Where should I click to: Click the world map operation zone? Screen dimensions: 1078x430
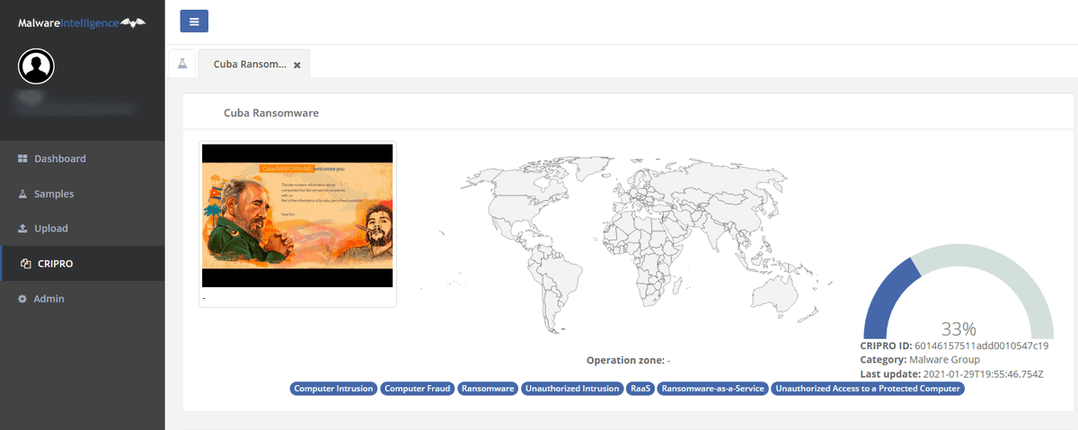(627, 244)
